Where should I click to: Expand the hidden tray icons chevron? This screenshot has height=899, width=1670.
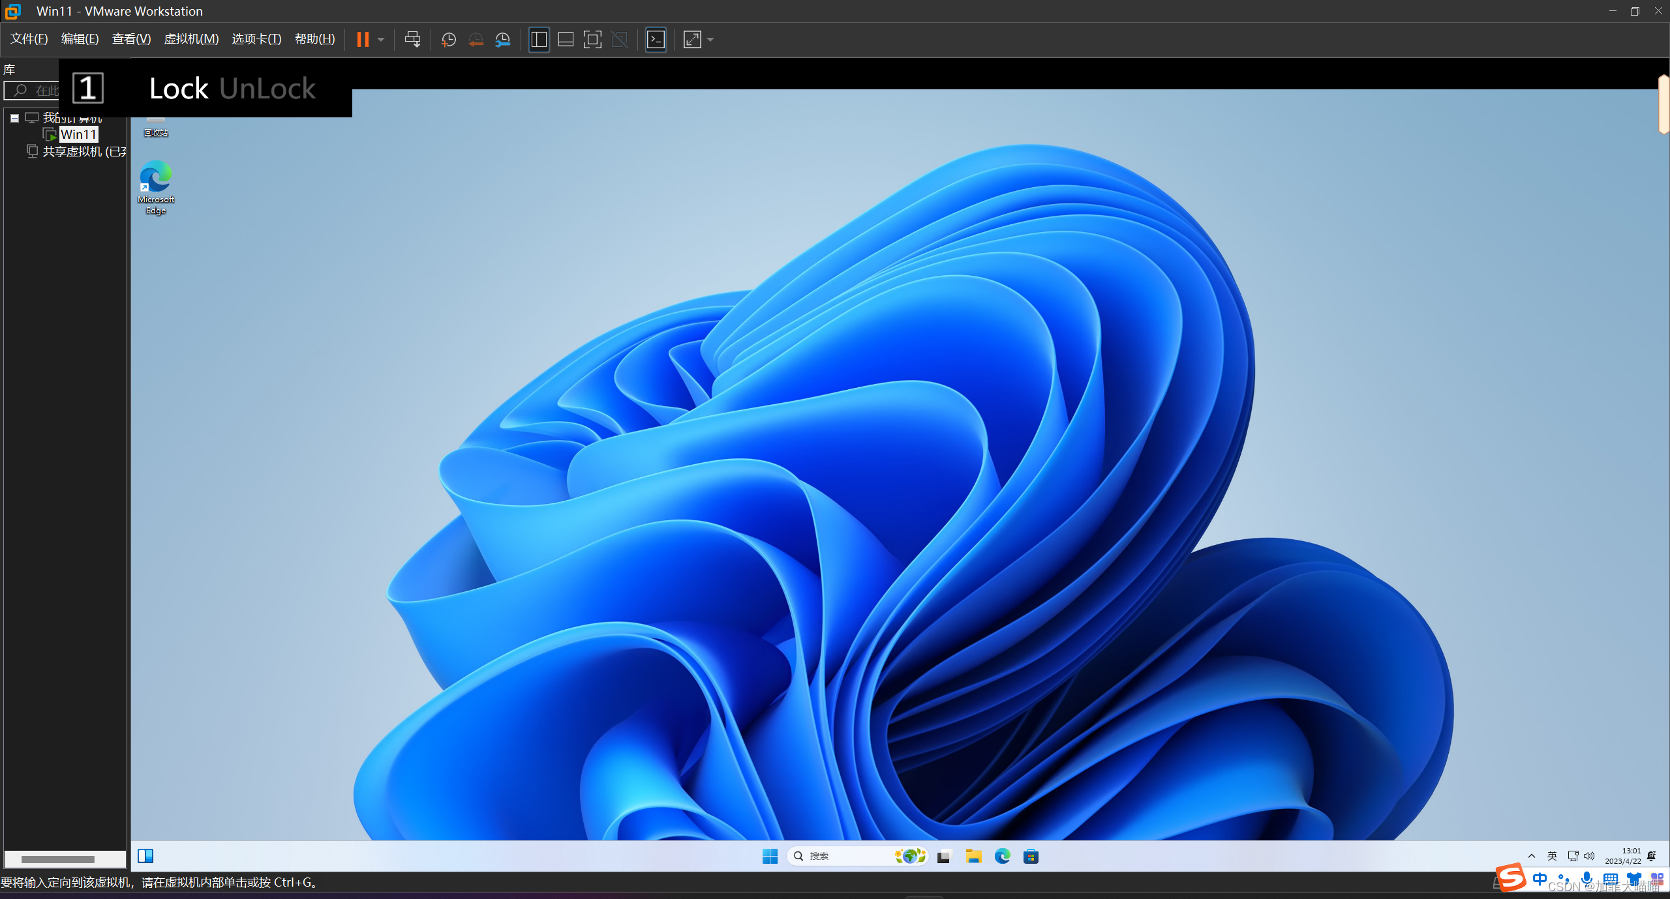pyautogui.click(x=1532, y=856)
